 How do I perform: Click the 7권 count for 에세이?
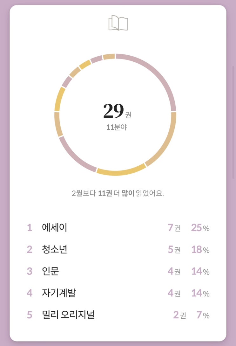(174, 228)
